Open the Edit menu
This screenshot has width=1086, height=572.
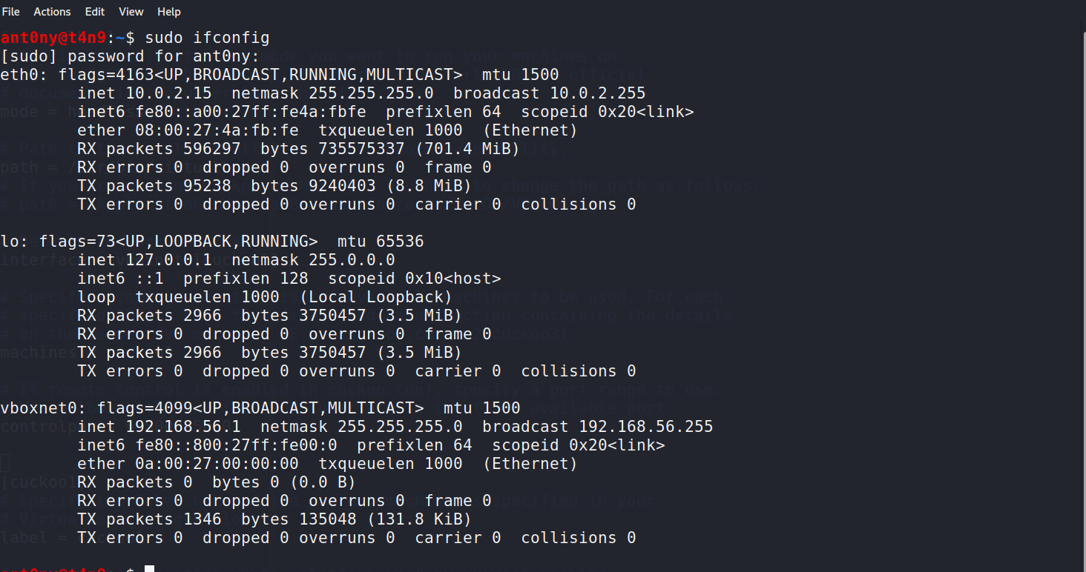(94, 11)
